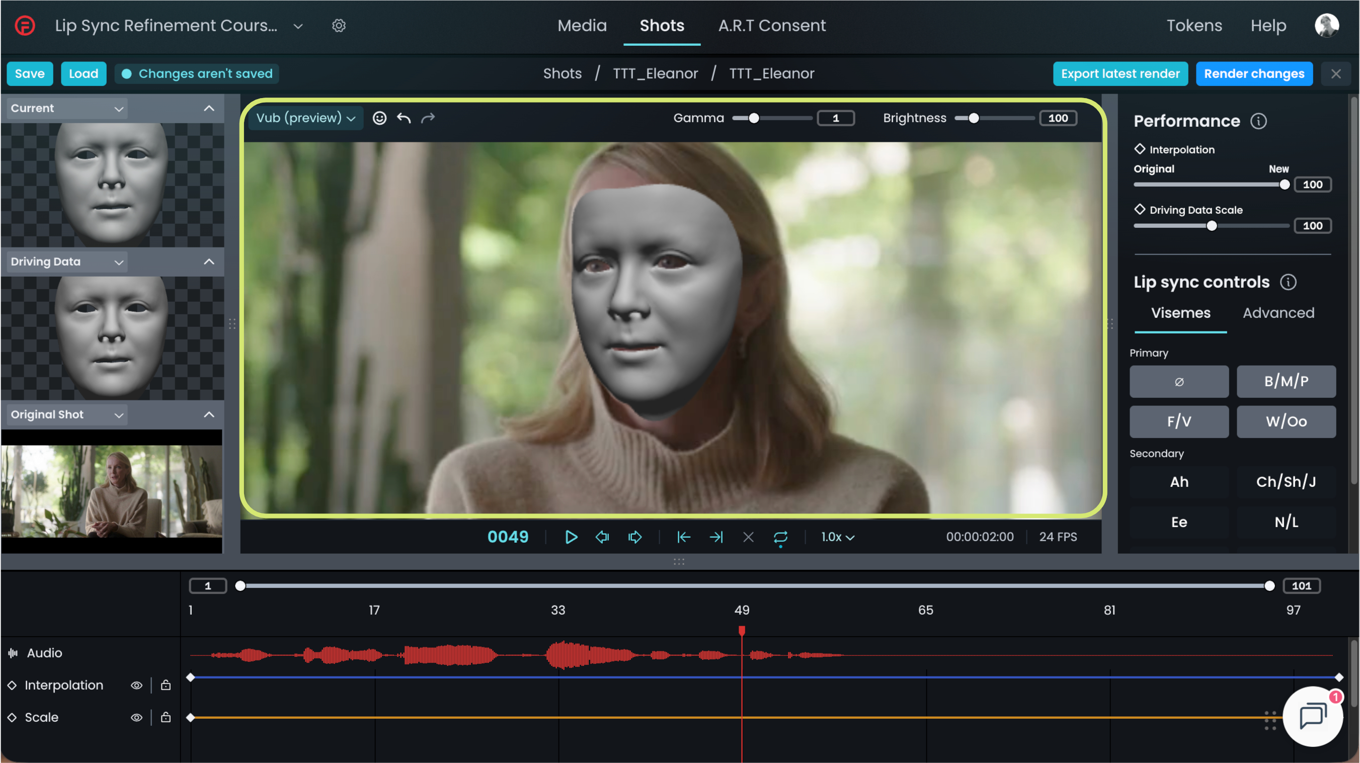
Task: Open Lip sync controls info icon
Action: [x=1288, y=282]
